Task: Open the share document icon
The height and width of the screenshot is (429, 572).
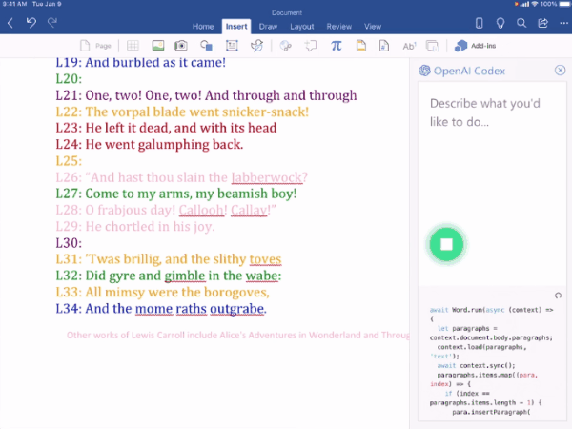Action: pyautogui.click(x=542, y=23)
